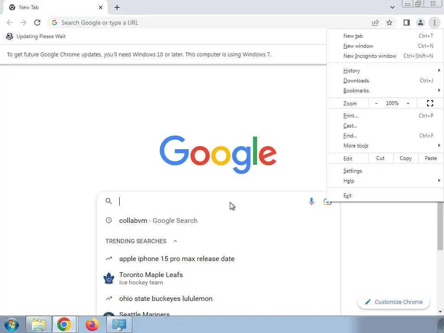
Task: Click the trending arrow icon beside apple iphone
Action: coord(109,258)
